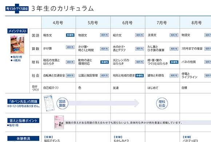Image resolution: width=211 pixels, height=142 pixels.
Task: Click the 【実験】むかしカメラ entry
Action: (x=121, y=139)
